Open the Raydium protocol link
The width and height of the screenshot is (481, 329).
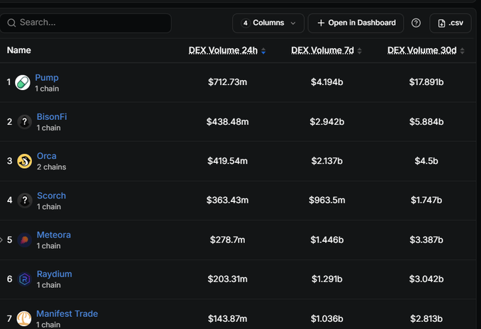tap(55, 274)
